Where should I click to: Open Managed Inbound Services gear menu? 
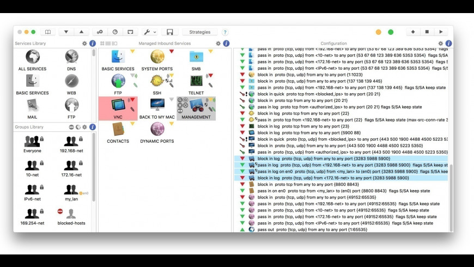point(218,44)
